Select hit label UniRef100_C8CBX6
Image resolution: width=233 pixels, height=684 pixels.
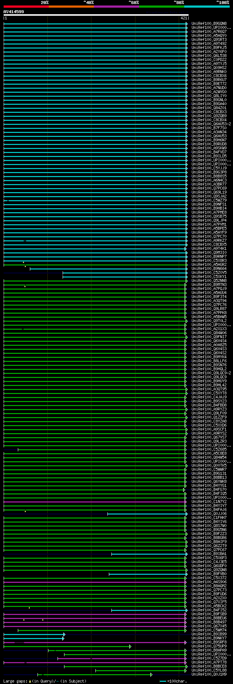(209, 76)
